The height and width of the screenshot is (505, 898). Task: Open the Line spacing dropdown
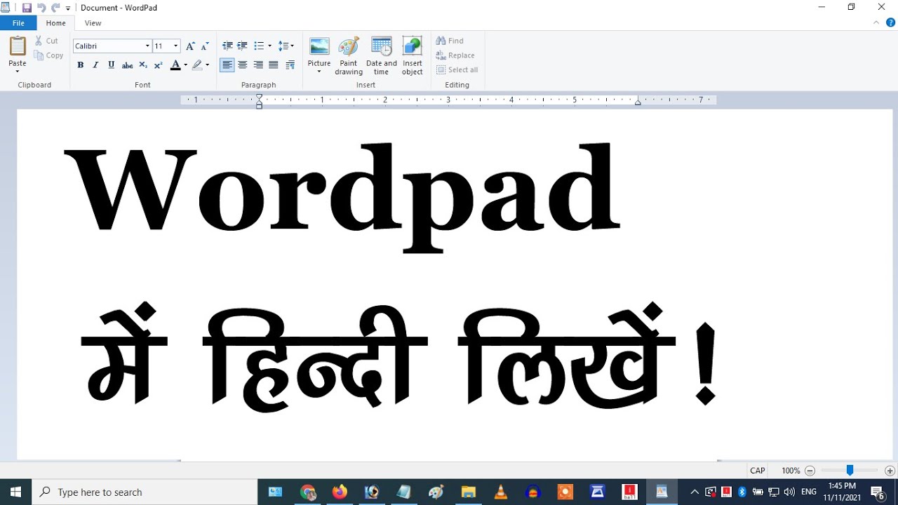pyautogui.click(x=286, y=46)
